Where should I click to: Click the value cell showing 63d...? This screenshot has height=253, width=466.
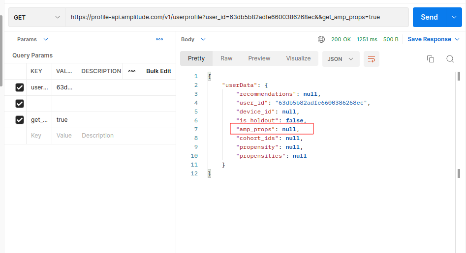[64, 87]
